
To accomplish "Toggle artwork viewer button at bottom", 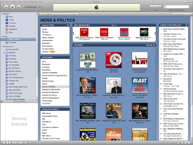I will pyautogui.click(x=24, y=143).
